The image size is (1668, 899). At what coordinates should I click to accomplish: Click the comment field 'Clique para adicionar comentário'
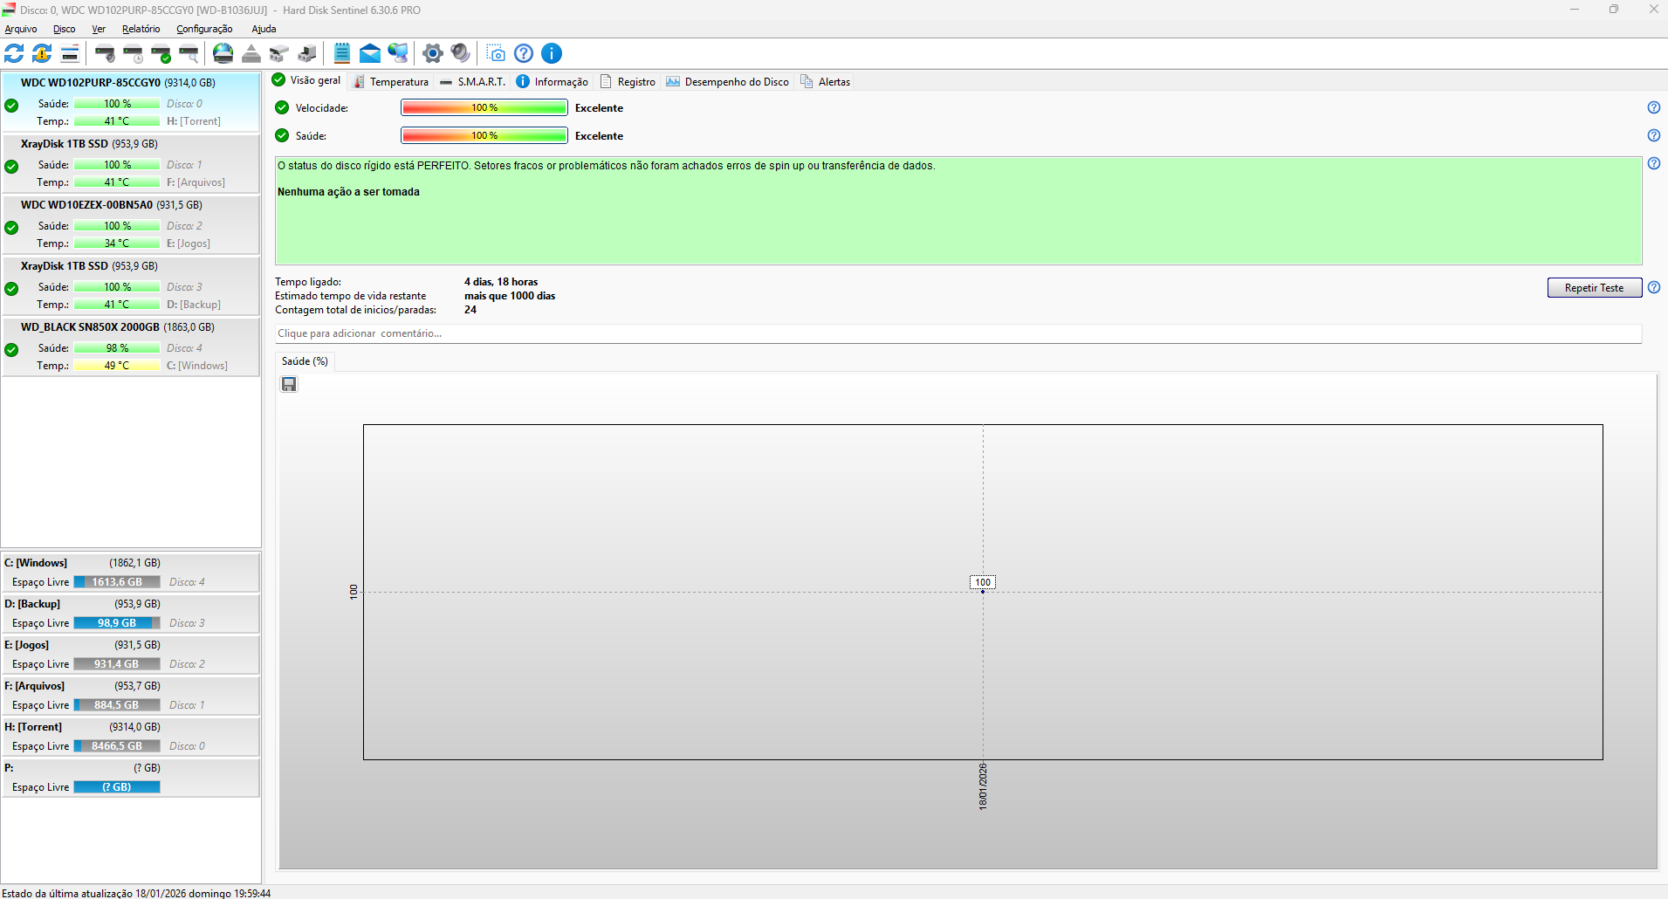pos(958,333)
